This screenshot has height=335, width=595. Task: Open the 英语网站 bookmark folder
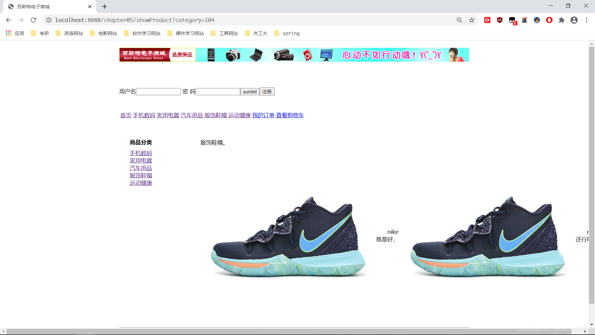coord(69,33)
